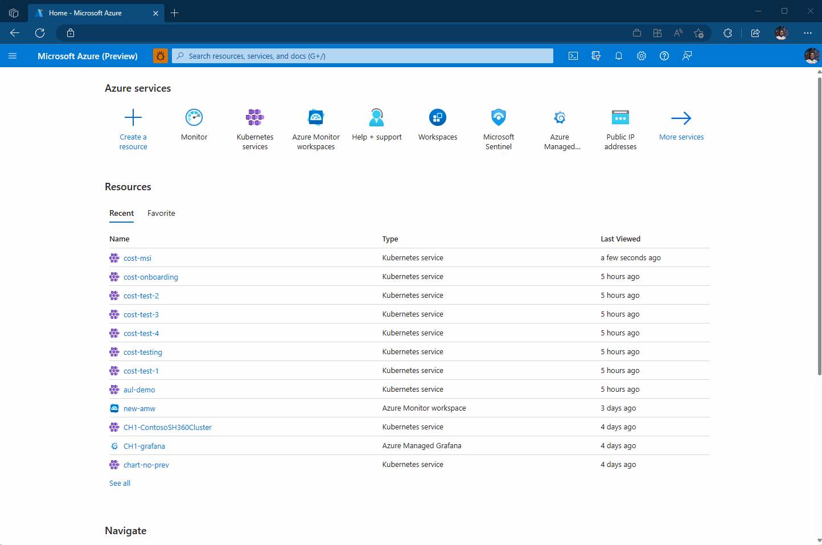
Task: Open Azure Monitor workspaces service
Action: [316, 118]
